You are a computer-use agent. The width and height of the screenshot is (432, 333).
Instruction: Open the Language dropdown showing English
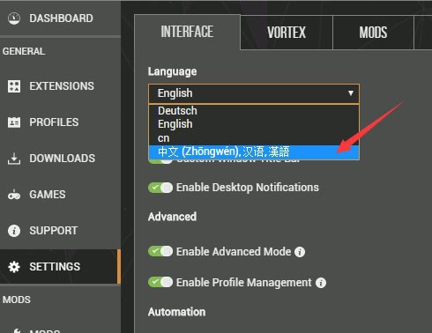[x=254, y=93]
